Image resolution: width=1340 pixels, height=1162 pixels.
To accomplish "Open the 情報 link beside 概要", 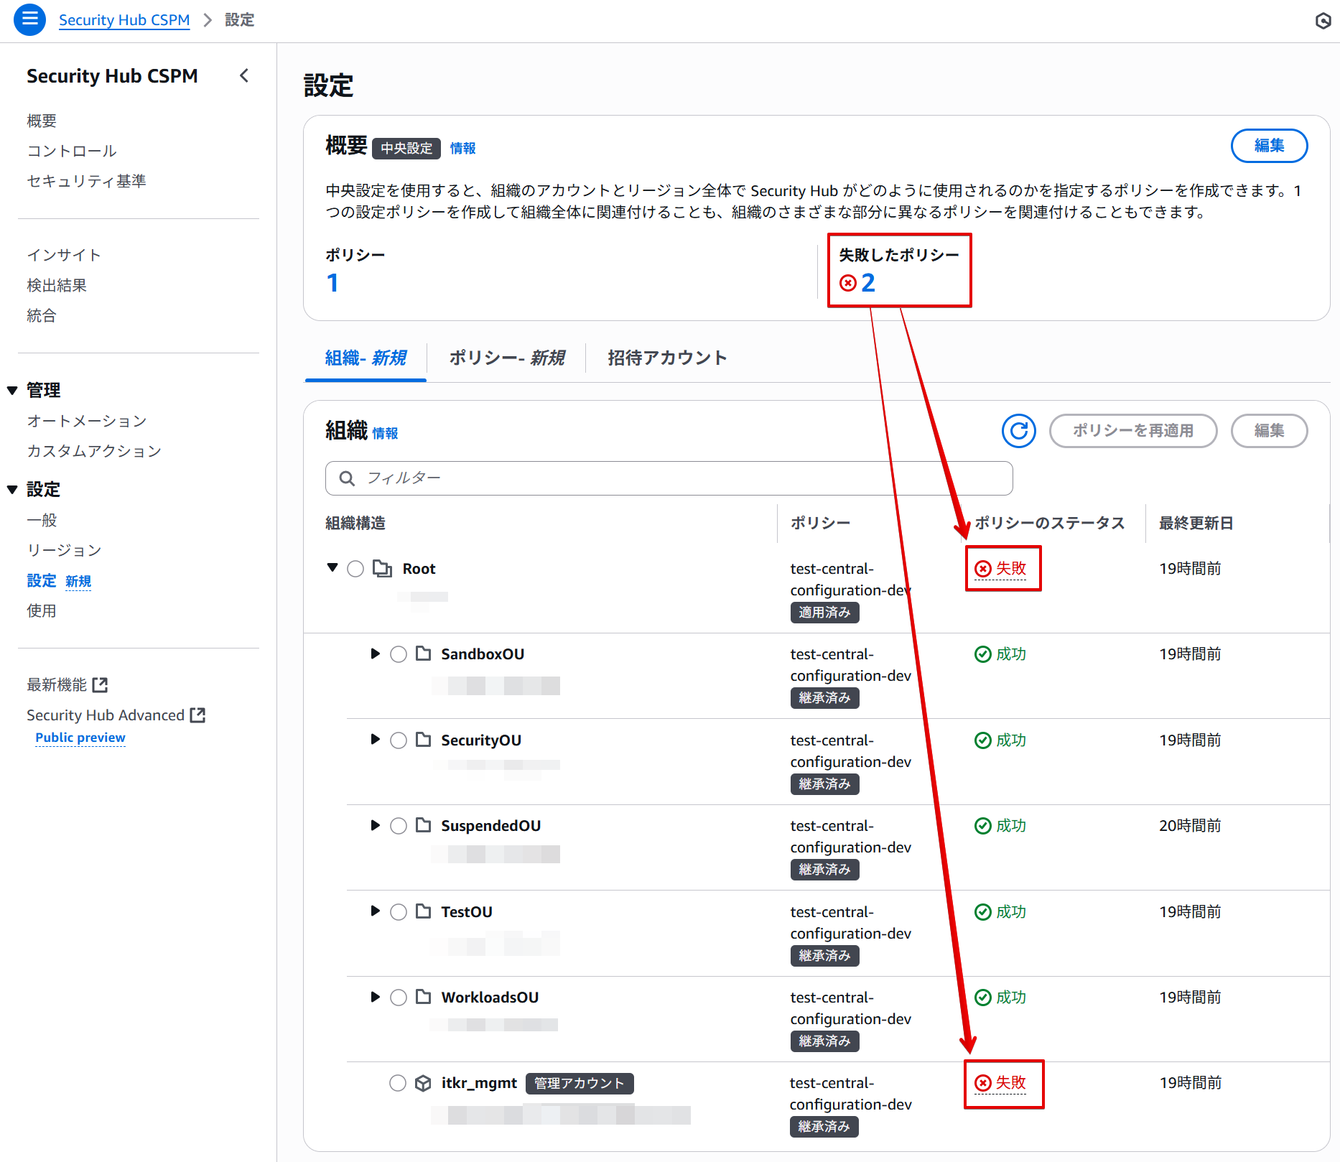I will click(x=462, y=148).
